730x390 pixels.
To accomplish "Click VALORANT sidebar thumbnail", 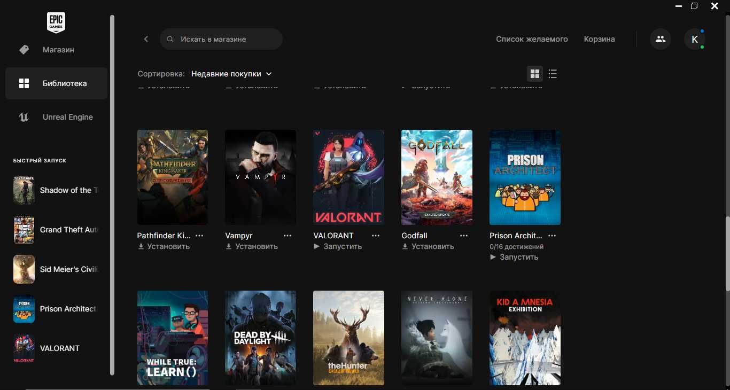I will pos(24,348).
